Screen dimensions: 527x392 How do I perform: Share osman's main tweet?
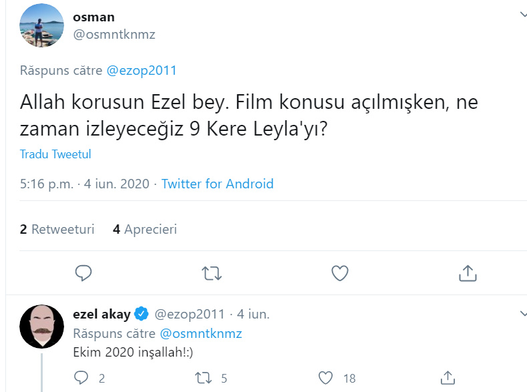tap(468, 272)
